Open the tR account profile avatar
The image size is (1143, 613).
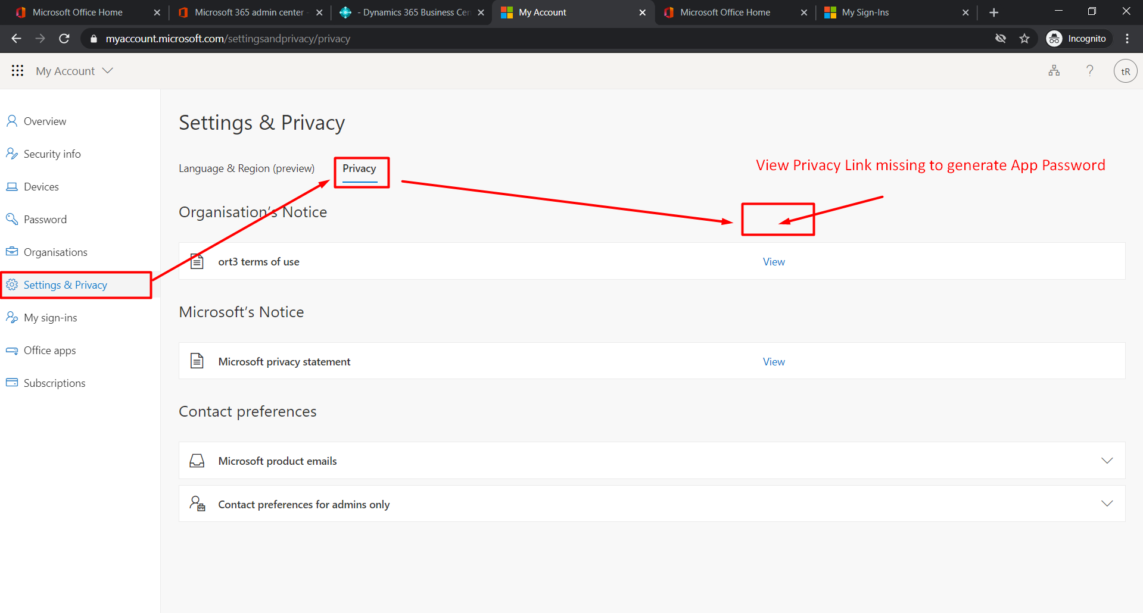point(1125,71)
